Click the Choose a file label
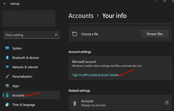Image resolution: width=174 pixels, height=111 pixels. [x=90, y=34]
